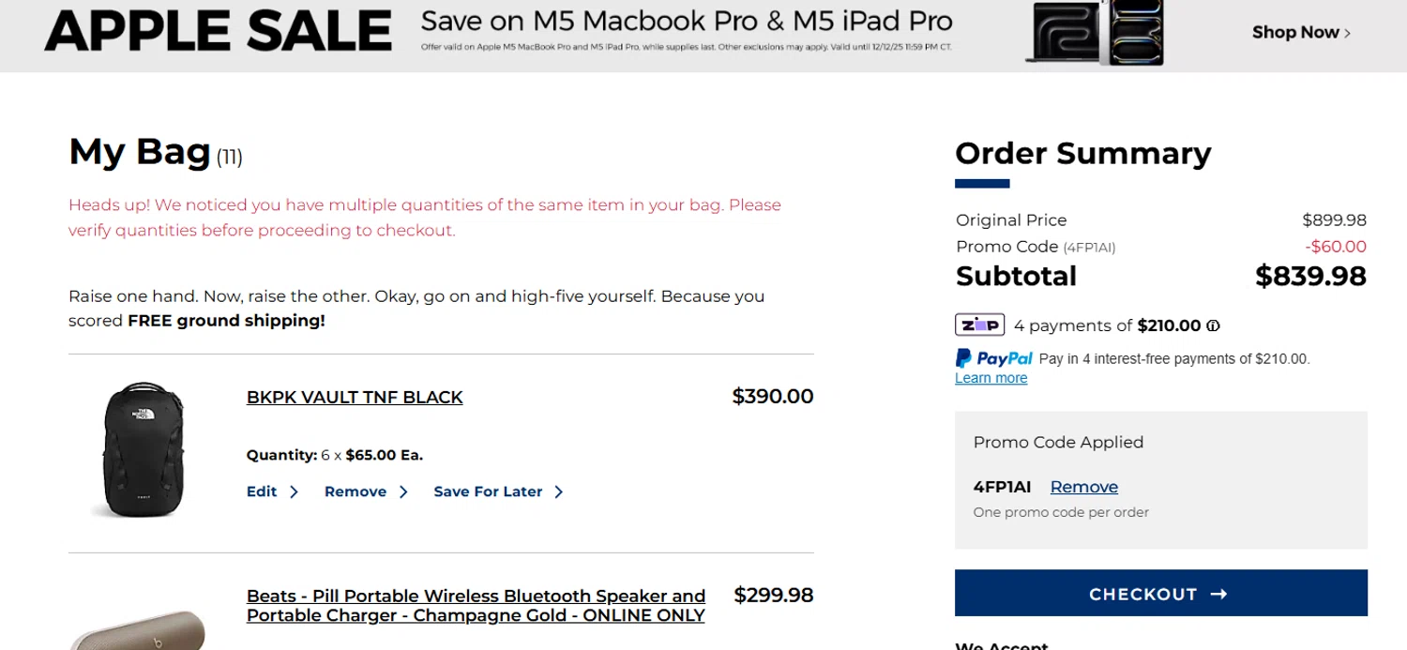Open Zip payments info icon
Screen dimensions: 1407x650
tap(1213, 326)
